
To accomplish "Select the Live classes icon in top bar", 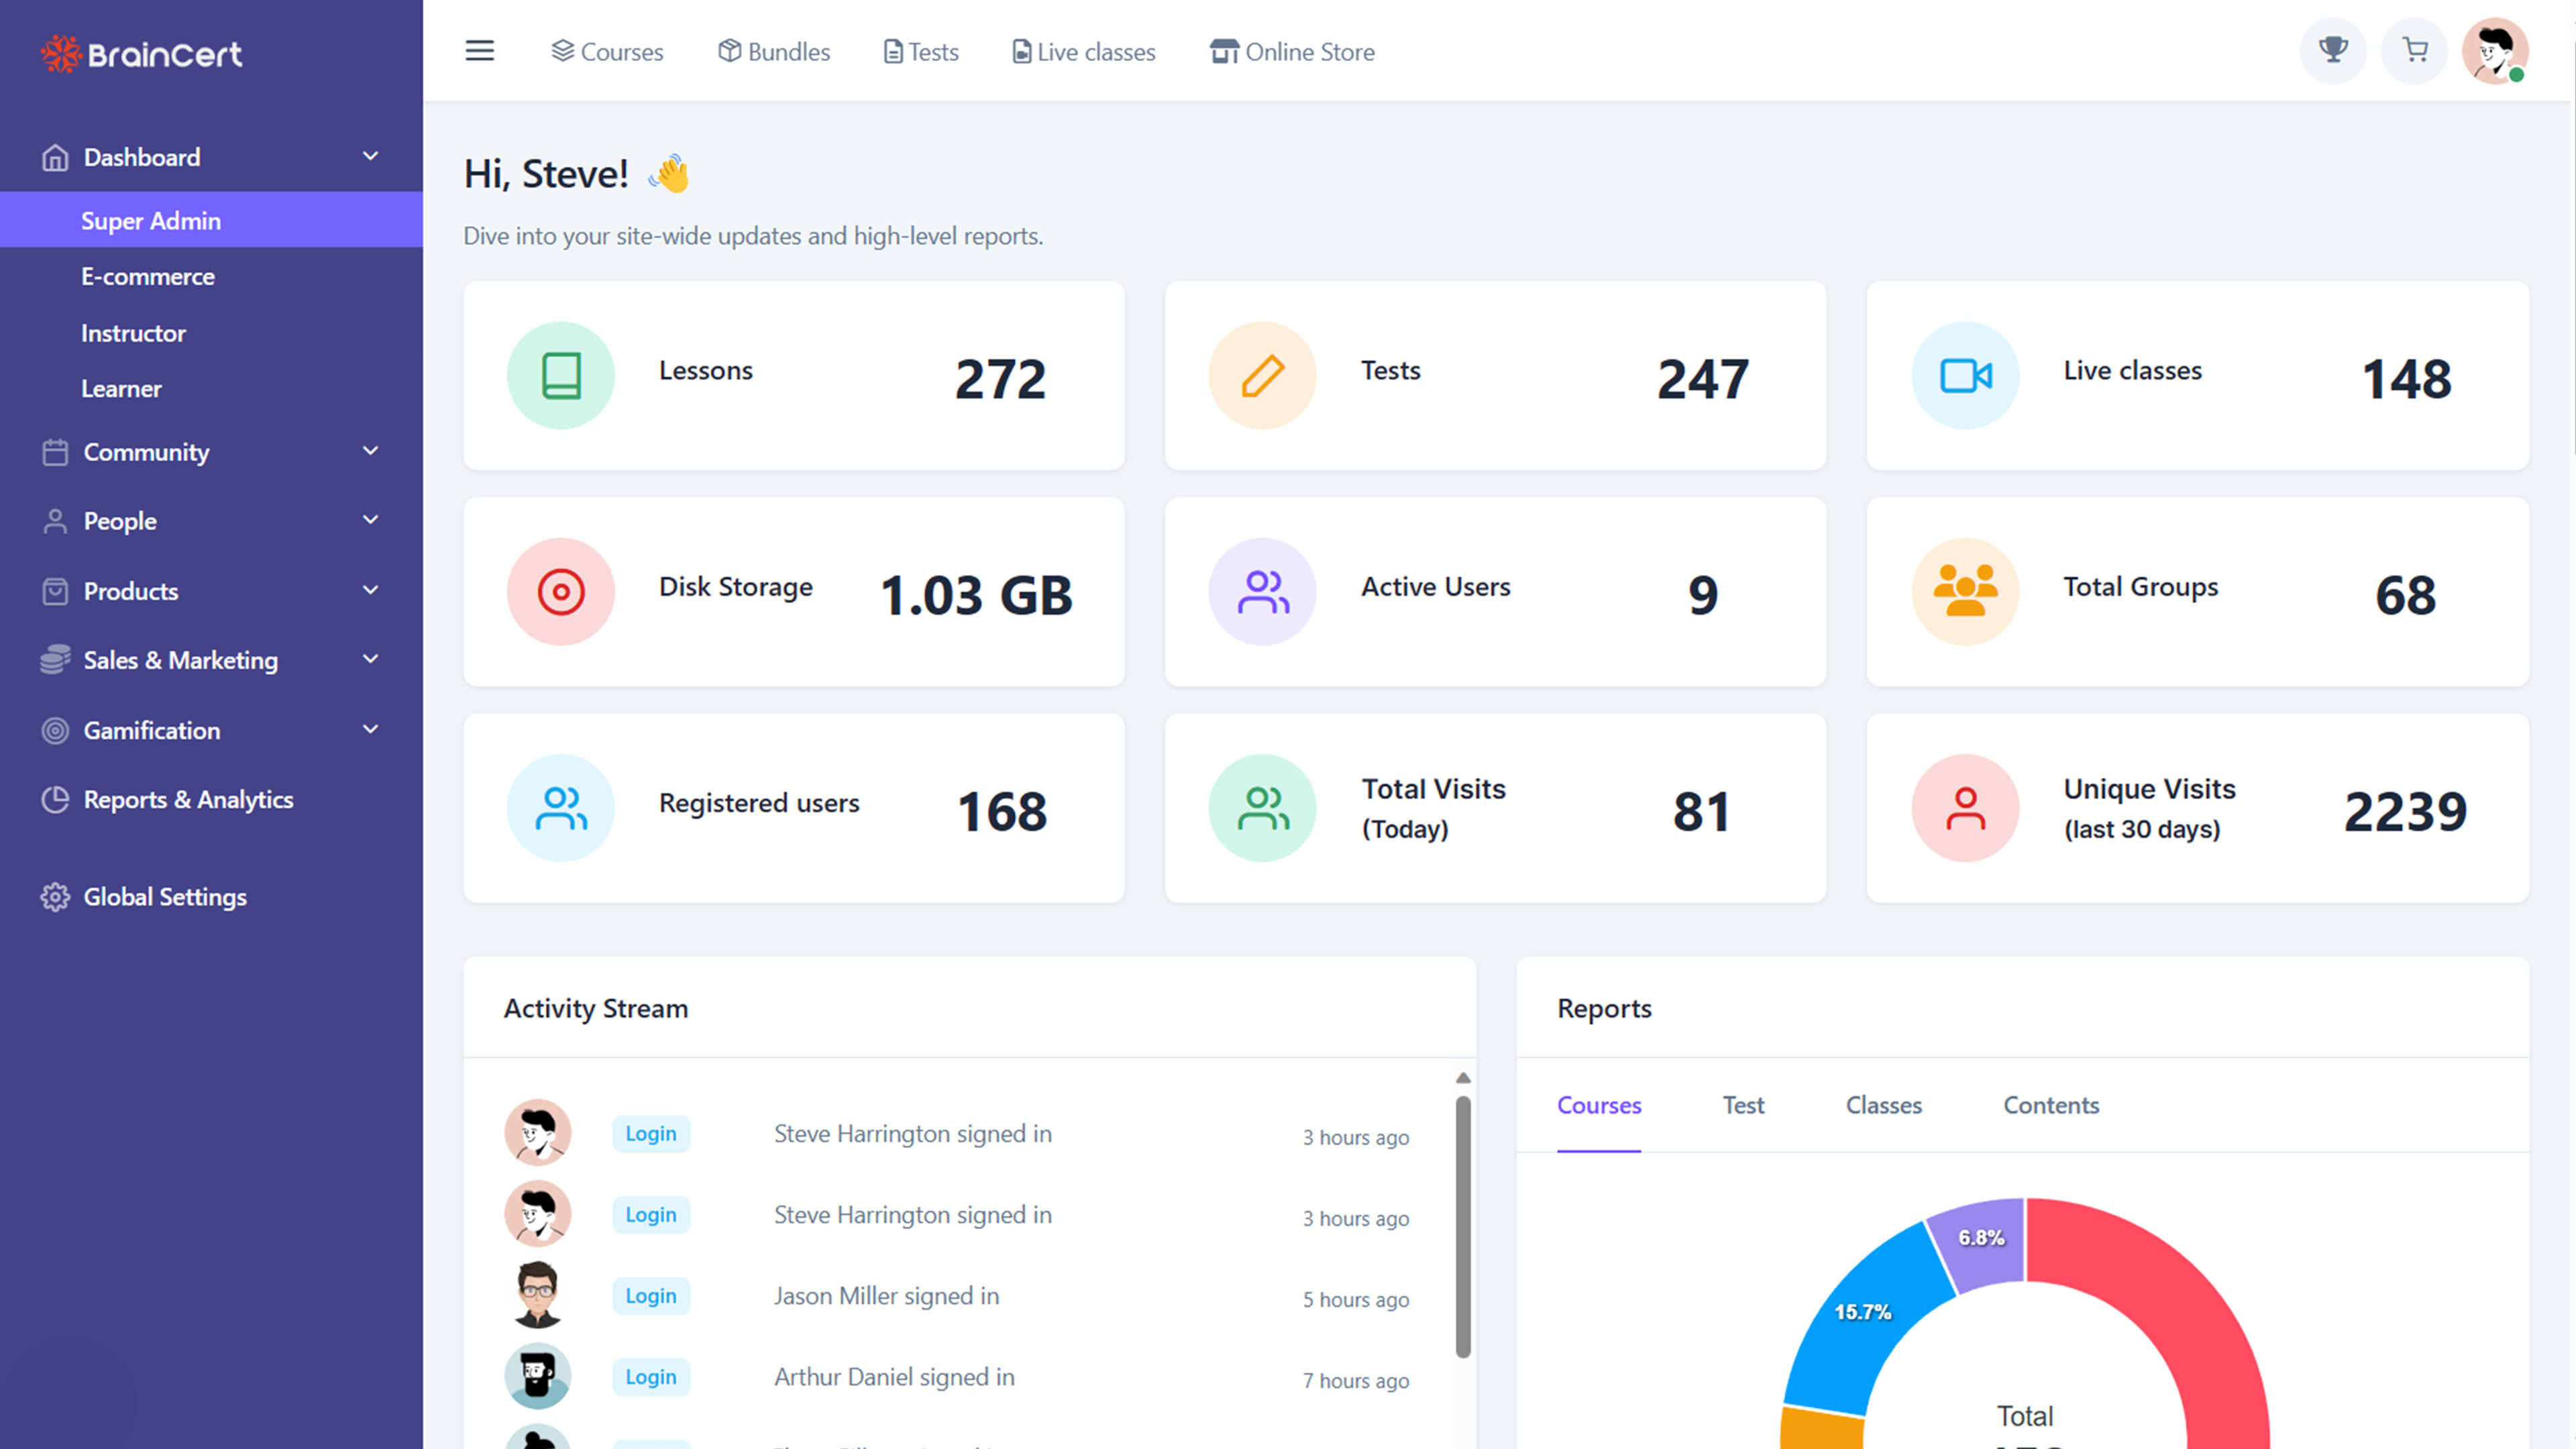I will click(1021, 51).
